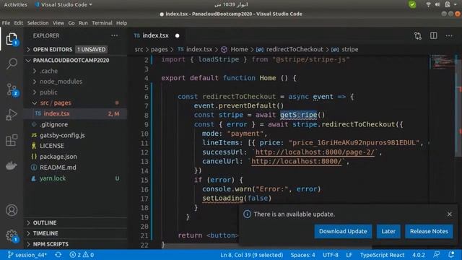
Task: Open the Selection menu
Action: click(x=38, y=23)
